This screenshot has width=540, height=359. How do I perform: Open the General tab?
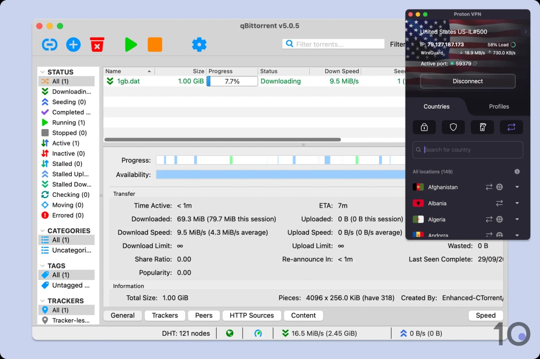(122, 315)
